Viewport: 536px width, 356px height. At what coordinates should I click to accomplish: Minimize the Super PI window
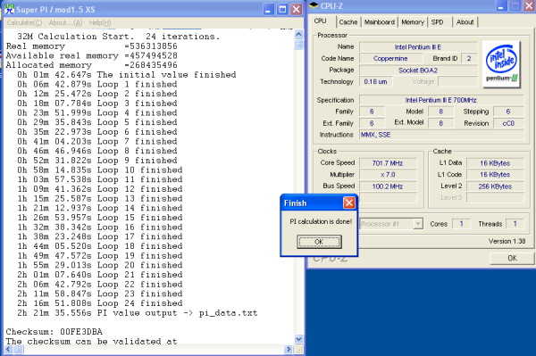[x=269, y=9]
